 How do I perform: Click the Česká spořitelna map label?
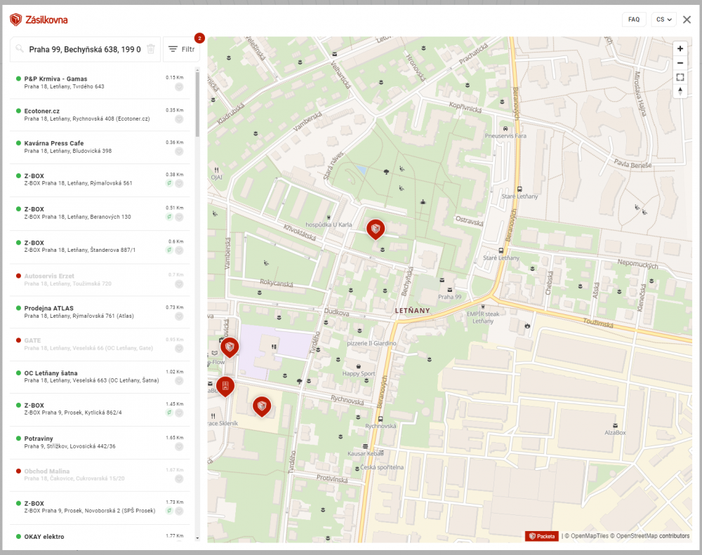382,467
